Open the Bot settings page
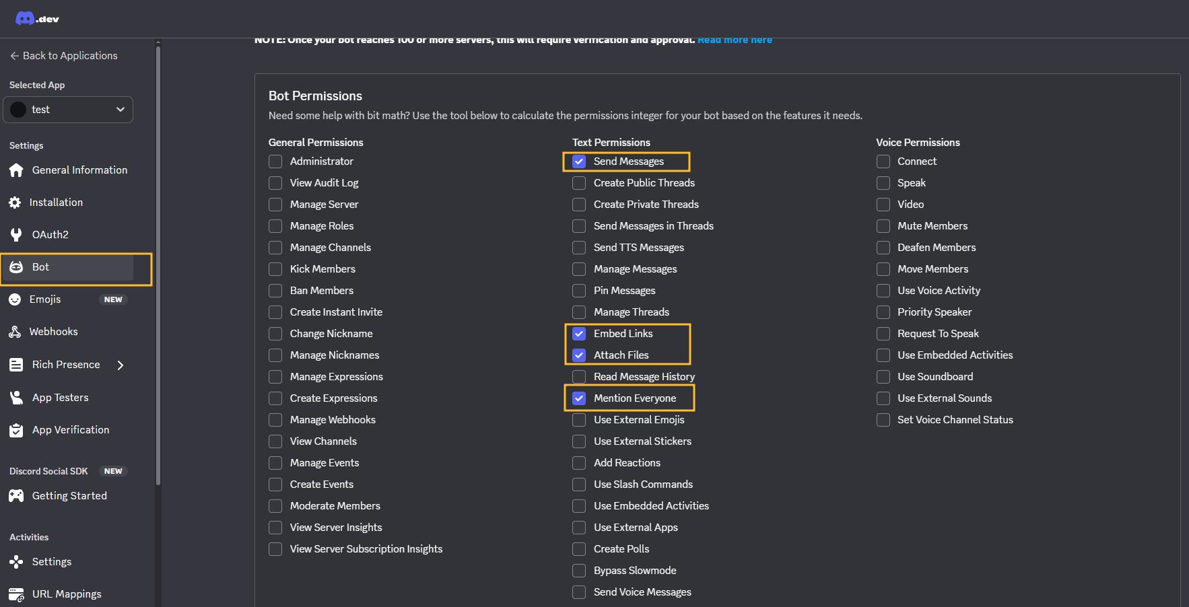 coord(40,267)
